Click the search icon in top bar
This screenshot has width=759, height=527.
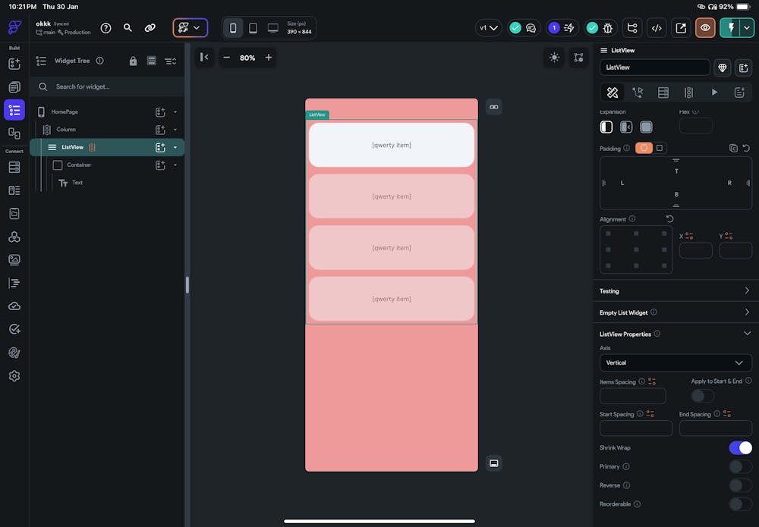[x=128, y=28]
